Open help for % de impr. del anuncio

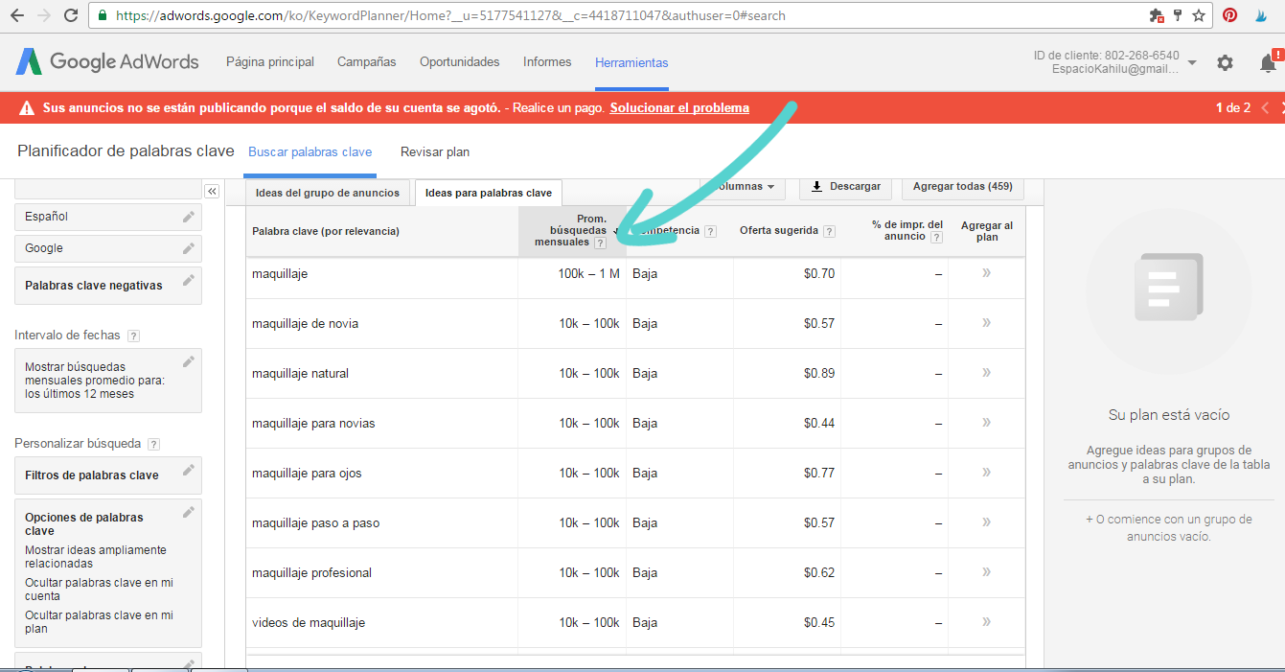tap(936, 238)
